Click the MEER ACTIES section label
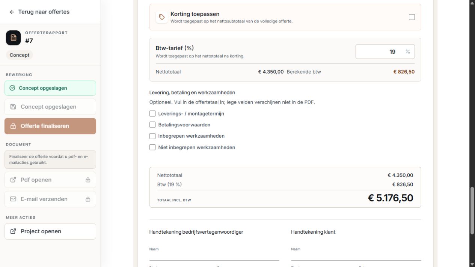 (21, 217)
